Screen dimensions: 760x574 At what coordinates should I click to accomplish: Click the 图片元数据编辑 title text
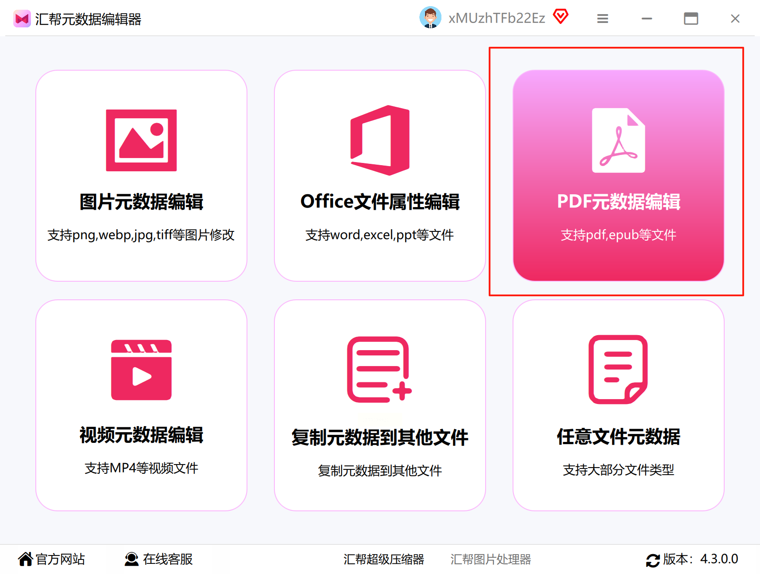click(141, 202)
